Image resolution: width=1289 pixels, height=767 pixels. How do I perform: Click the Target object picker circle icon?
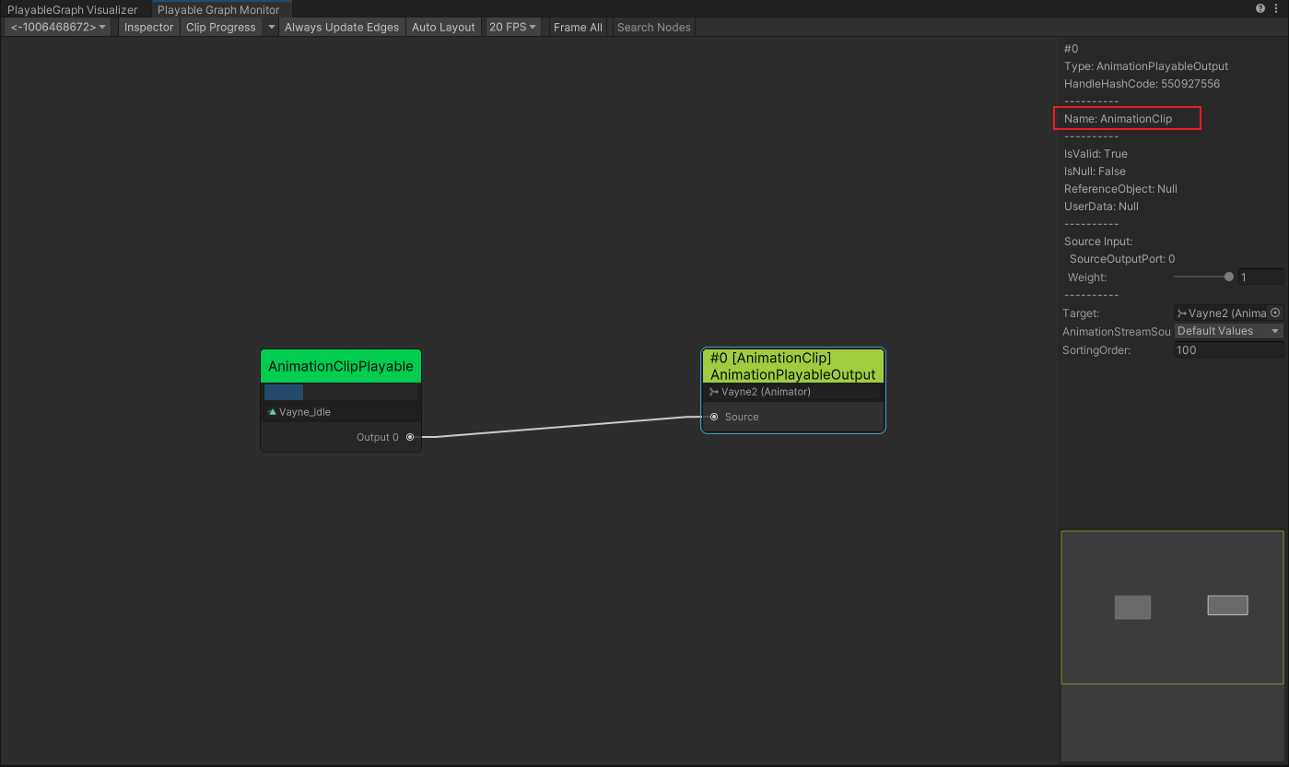pyautogui.click(x=1275, y=313)
